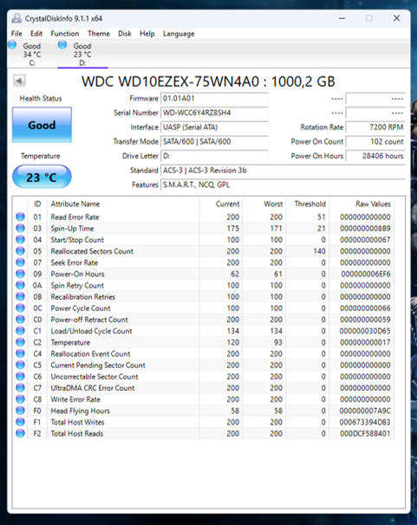This screenshot has width=417, height=525.
Task: Click the status icon for Recalibration Retries
Action: point(20,296)
